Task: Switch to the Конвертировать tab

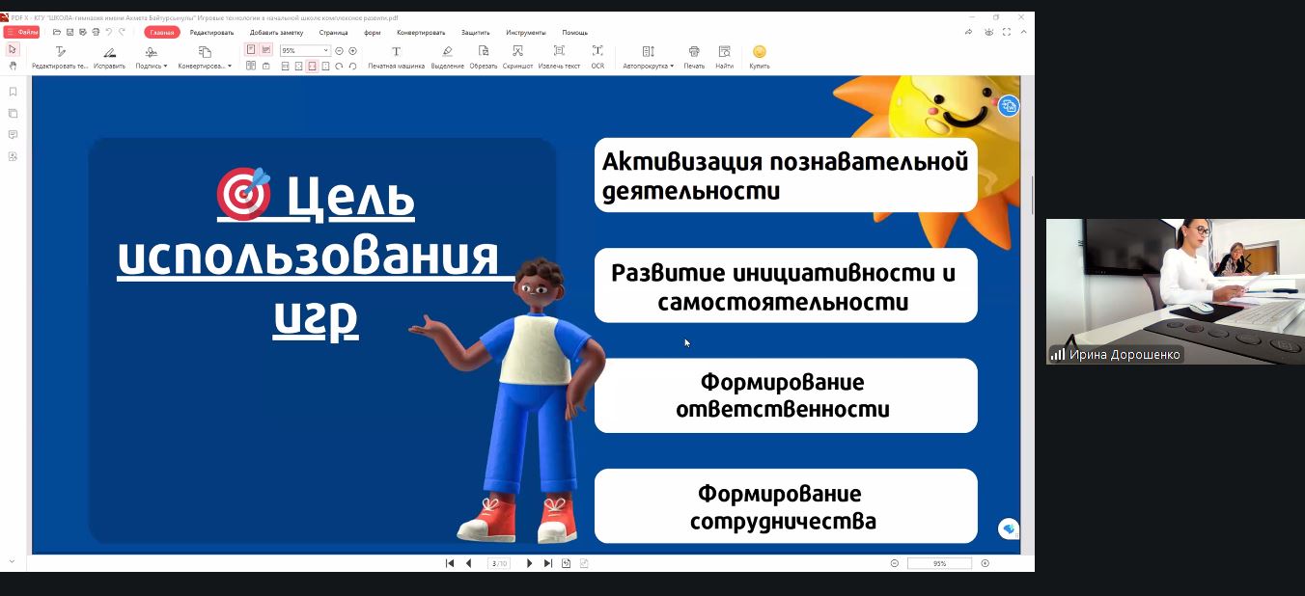Action: click(x=421, y=32)
